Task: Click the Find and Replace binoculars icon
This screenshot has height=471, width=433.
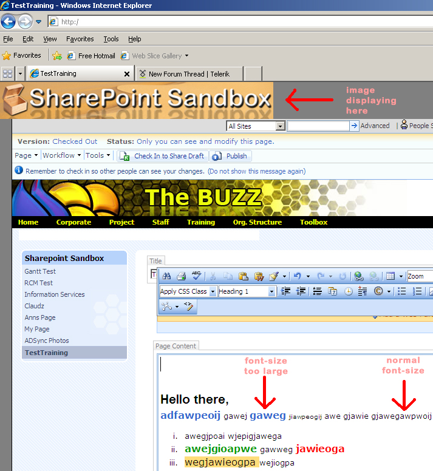Action: click(166, 276)
